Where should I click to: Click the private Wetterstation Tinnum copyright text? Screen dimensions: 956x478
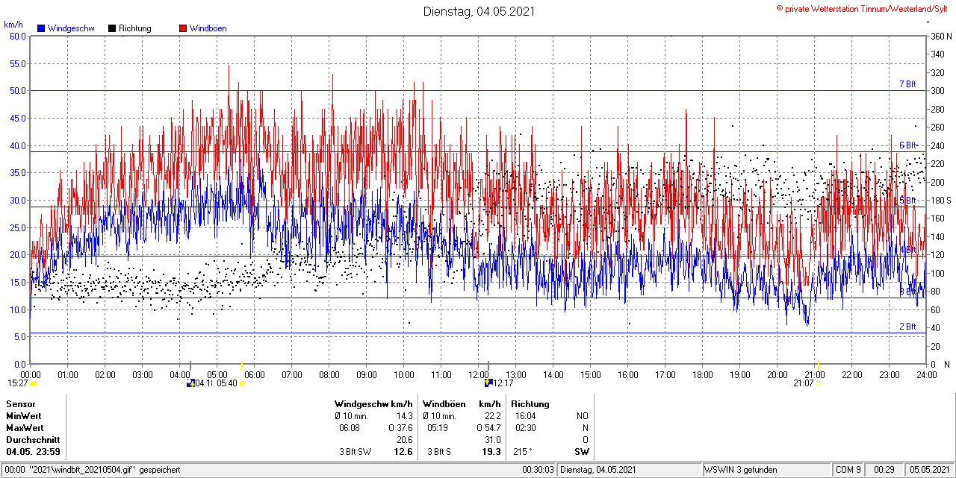(863, 8)
